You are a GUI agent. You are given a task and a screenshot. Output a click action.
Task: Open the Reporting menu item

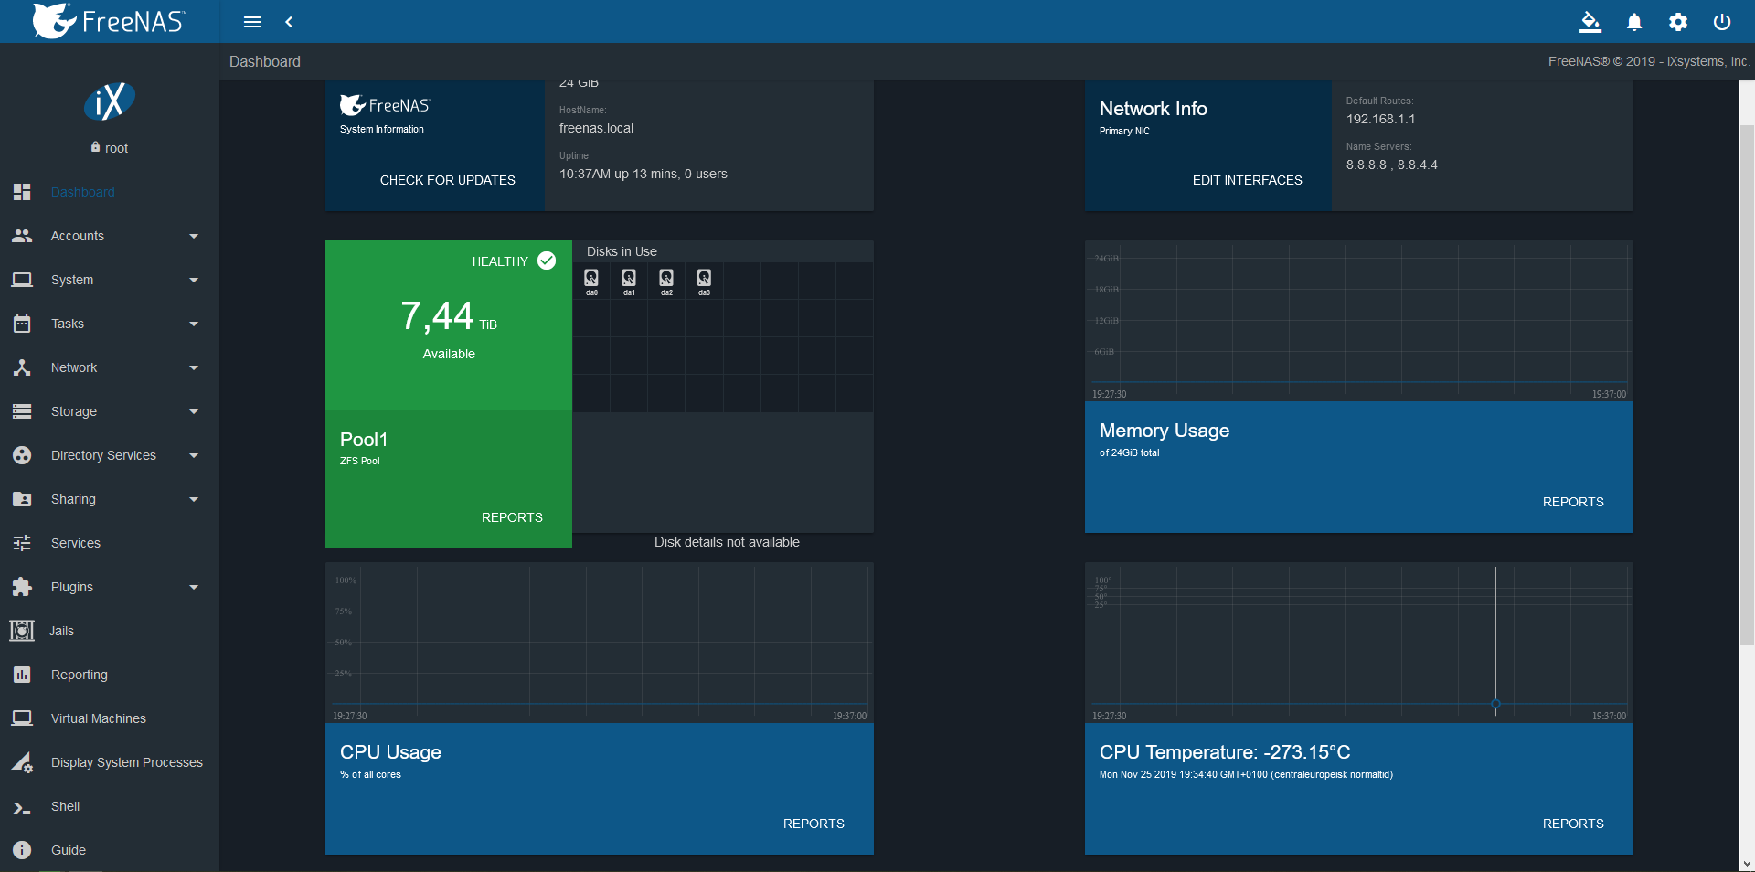110,675
